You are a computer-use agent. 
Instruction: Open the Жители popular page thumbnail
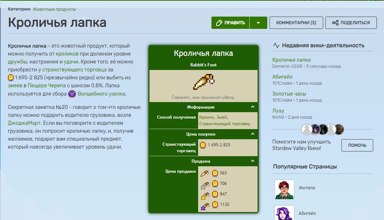284,189
